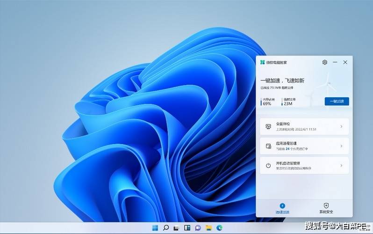Click the 应用进程管理 window icon
Viewport: 373px width, 234px height.
(268, 146)
